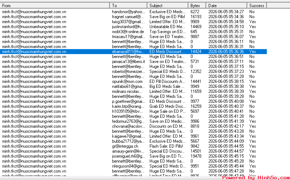
Task: Select the recipient handsnor@yahoo... cell
Action: 128,12
